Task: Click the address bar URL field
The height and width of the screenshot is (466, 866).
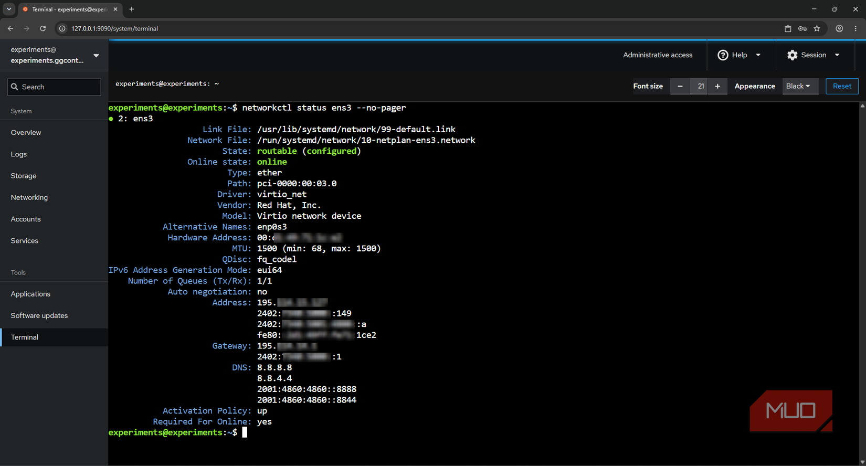Action: pos(420,28)
